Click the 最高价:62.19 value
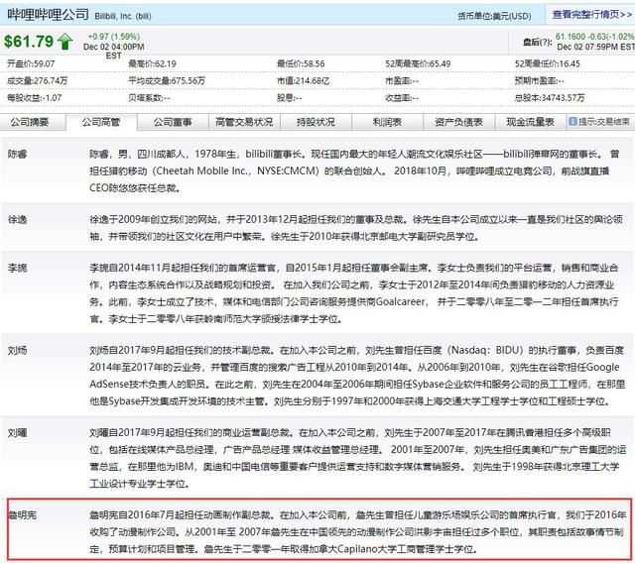The image size is (635, 564). (x=152, y=63)
